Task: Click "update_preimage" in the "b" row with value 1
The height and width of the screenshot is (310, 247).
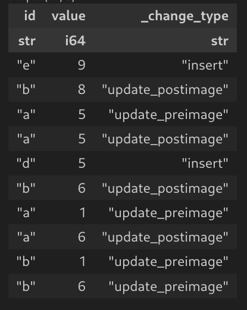Action: click(168, 262)
